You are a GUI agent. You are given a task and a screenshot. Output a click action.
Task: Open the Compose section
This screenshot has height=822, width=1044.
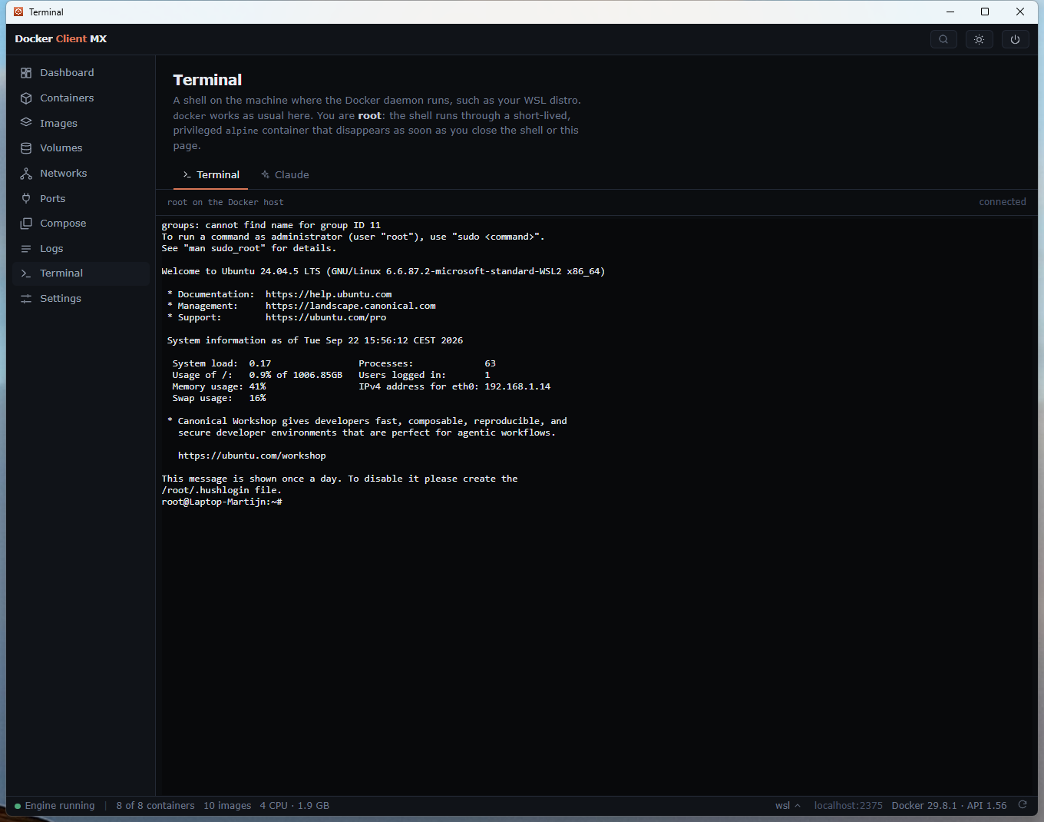pyautogui.click(x=81, y=224)
